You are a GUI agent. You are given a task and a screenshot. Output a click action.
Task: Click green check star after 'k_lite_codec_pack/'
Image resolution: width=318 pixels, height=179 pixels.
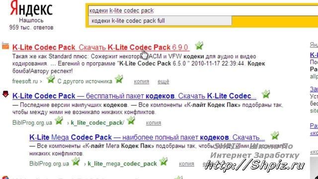[x=131, y=120]
